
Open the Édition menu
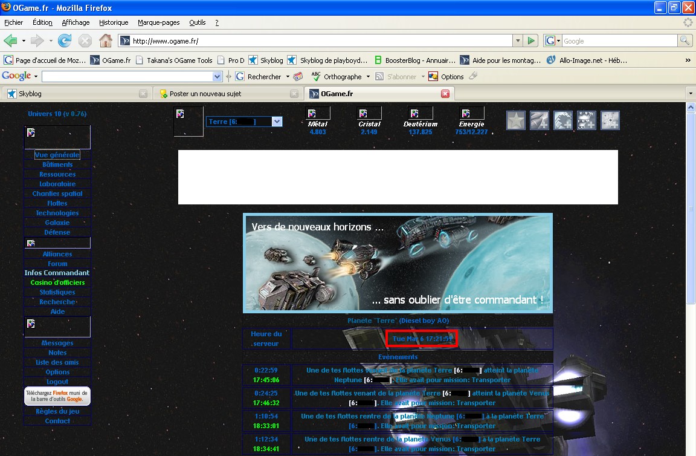(x=42, y=22)
